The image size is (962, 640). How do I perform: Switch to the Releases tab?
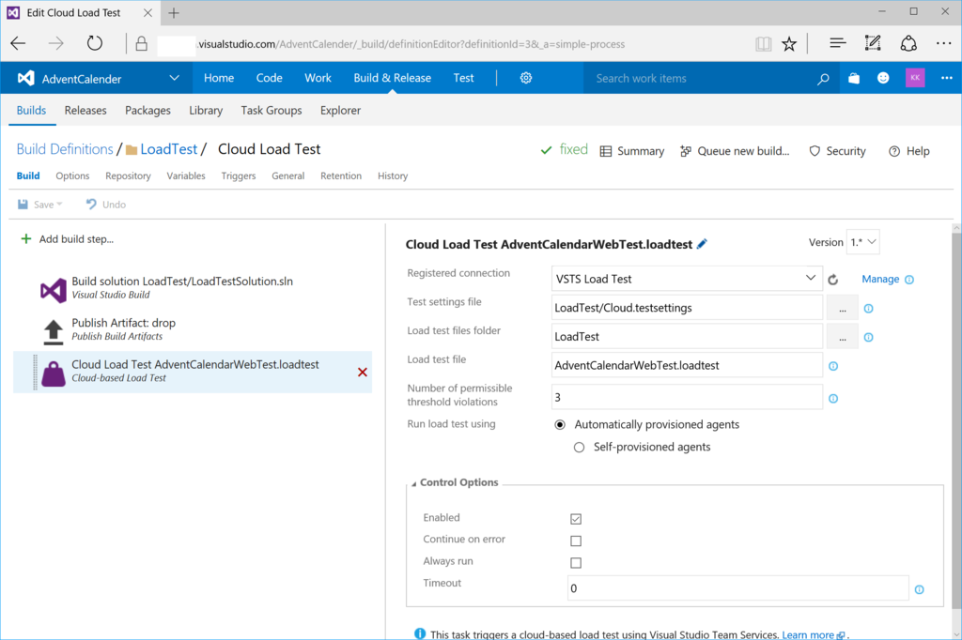pyautogui.click(x=85, y=111)
